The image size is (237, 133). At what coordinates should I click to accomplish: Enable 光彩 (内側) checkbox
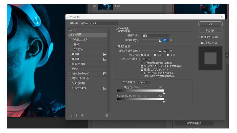tap(70, 64)
